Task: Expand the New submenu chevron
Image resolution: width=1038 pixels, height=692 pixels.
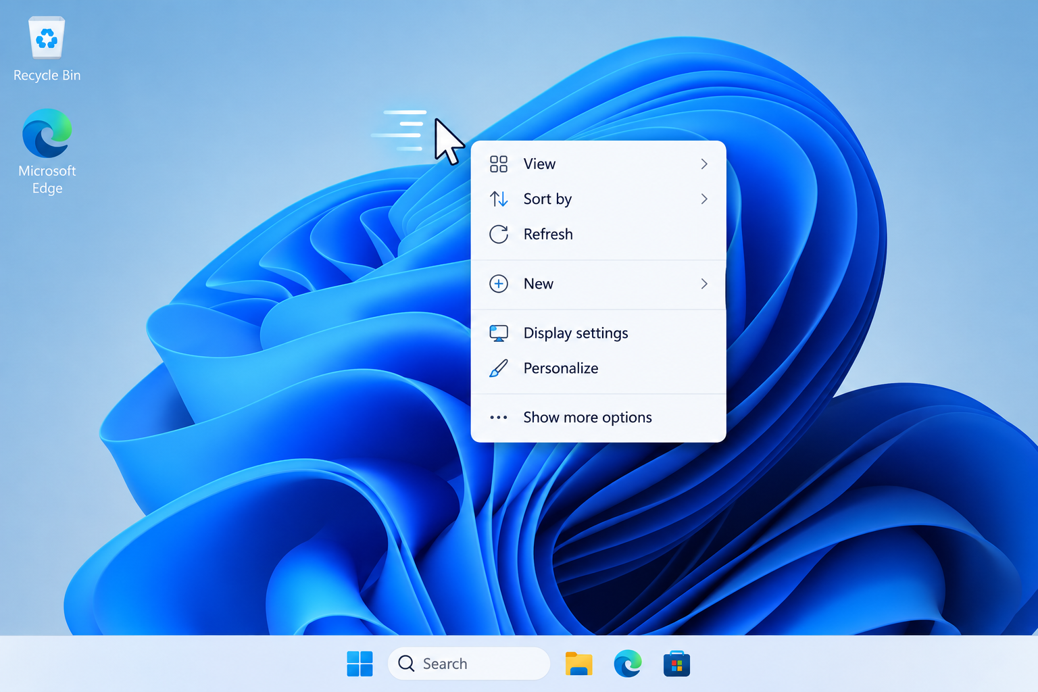Action: tap(704, 284)
